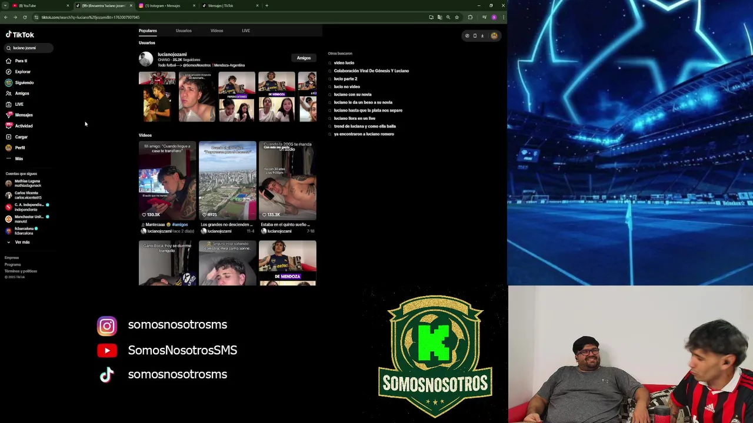
Task: Click the Amigos button for lucianojozami
Action: [x=304, y=58]
